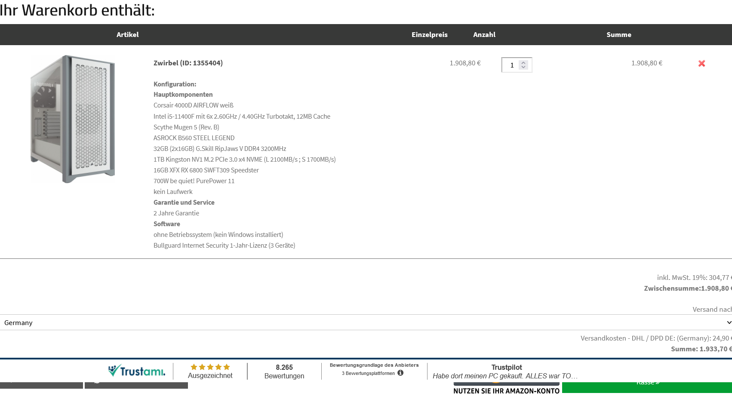Viewport: 732px width, 396px height.
Task: Click the Ausgezeichnet rating label
Action: point(210,376)
